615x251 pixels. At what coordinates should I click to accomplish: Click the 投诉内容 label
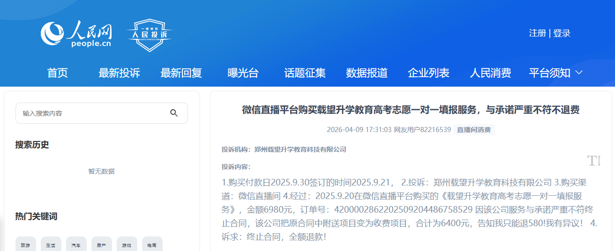(236, 167)
